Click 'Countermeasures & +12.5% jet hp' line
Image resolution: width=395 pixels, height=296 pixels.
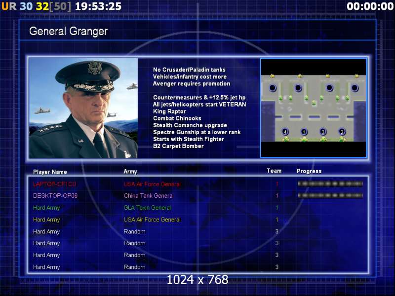[x=199, y=97]
